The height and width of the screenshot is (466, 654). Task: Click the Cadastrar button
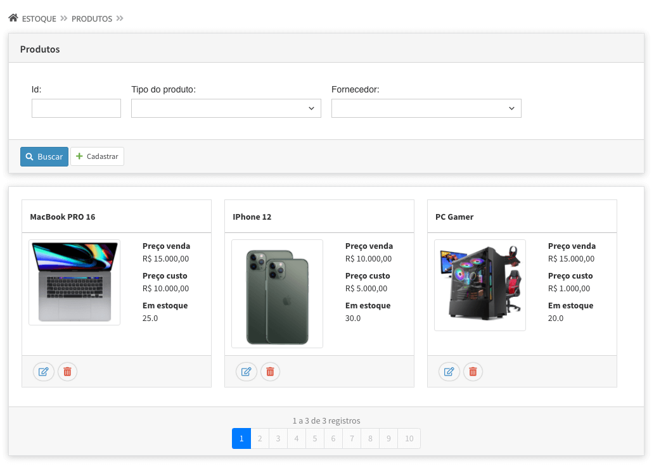tap(97, 156)
